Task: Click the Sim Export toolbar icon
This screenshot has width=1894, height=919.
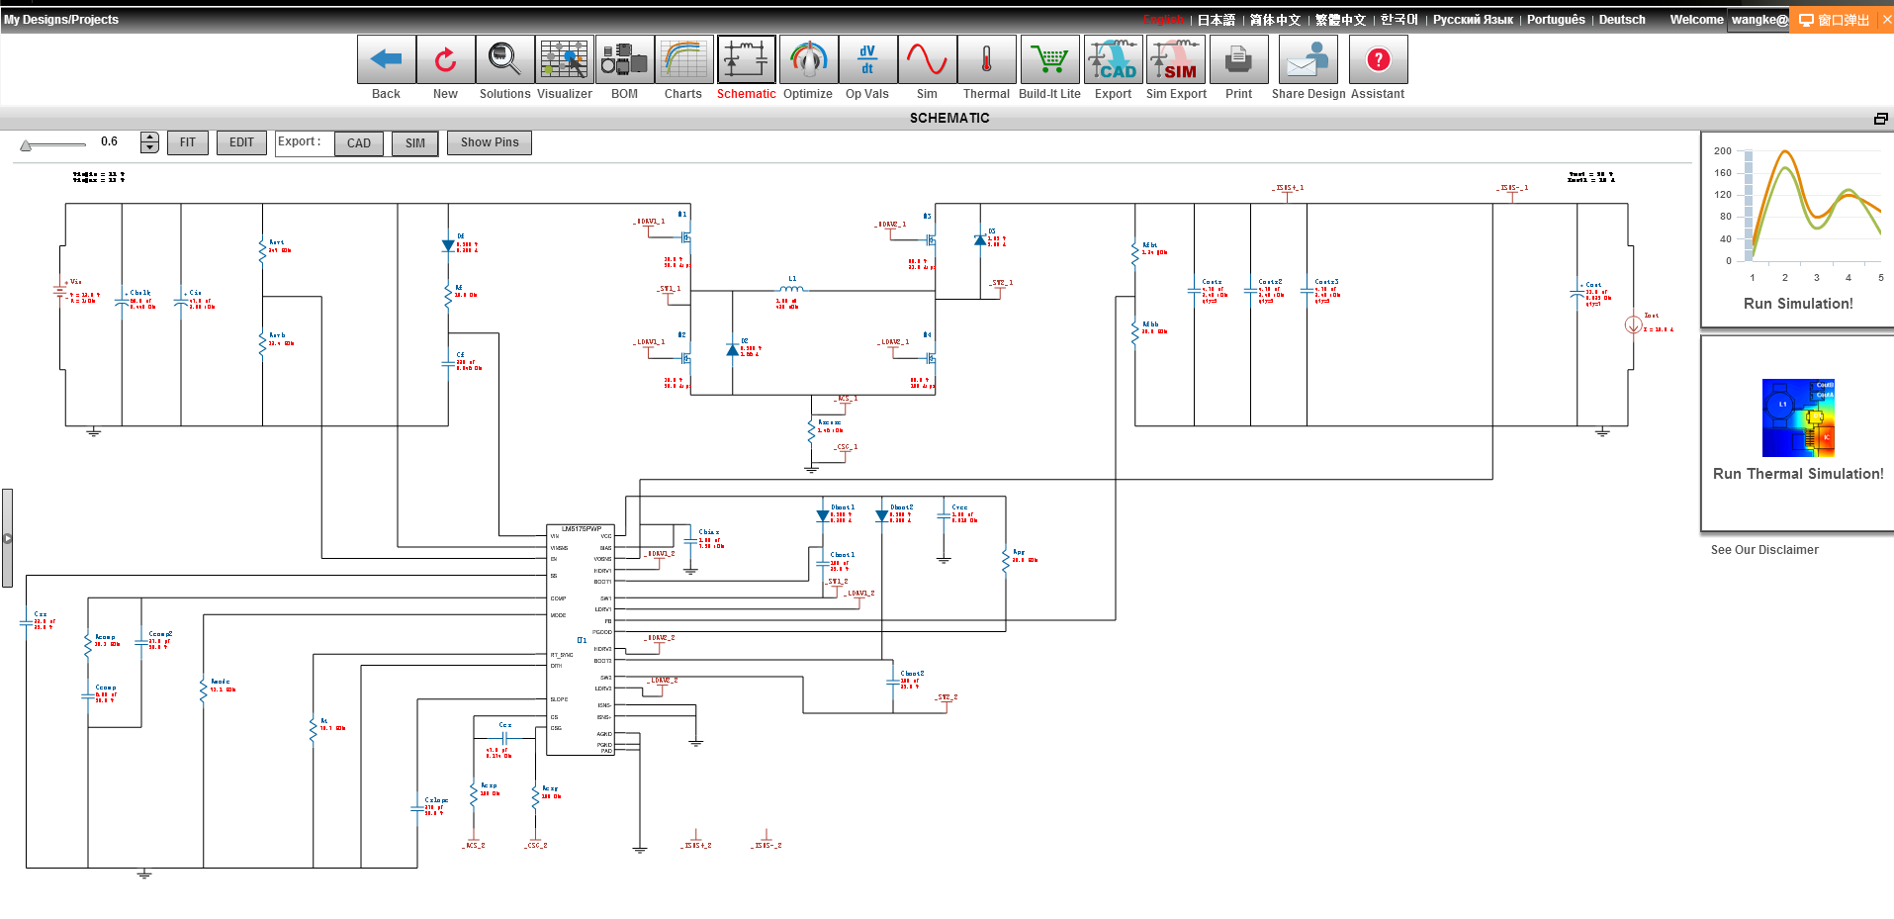Action: [x=1176, y=60]
